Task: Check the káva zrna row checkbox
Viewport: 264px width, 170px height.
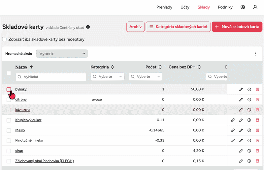Action: [x=9, y=110]
